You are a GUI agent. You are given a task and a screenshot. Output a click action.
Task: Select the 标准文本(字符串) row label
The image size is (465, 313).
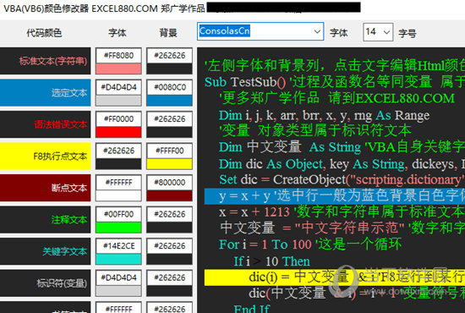45,61
